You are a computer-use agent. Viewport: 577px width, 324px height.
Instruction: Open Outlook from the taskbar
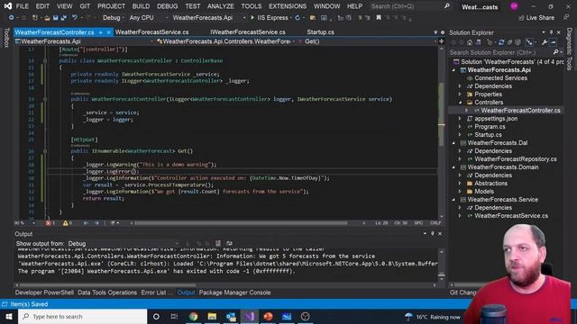(231, 316)
